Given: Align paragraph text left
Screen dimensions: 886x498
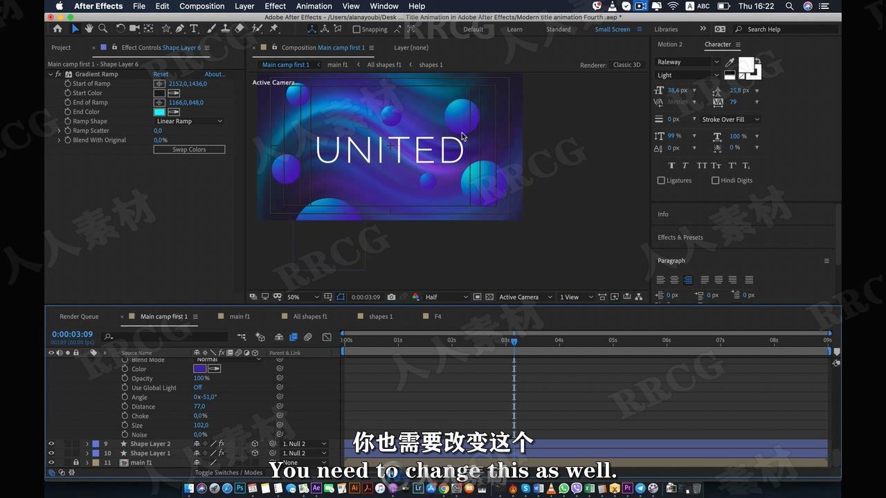Looking at the screenshot, I should tap(660, 279).
